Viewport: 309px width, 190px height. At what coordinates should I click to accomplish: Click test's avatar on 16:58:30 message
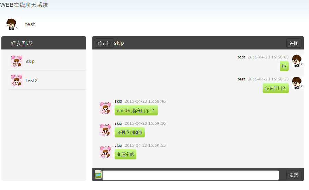coord(297,83)
